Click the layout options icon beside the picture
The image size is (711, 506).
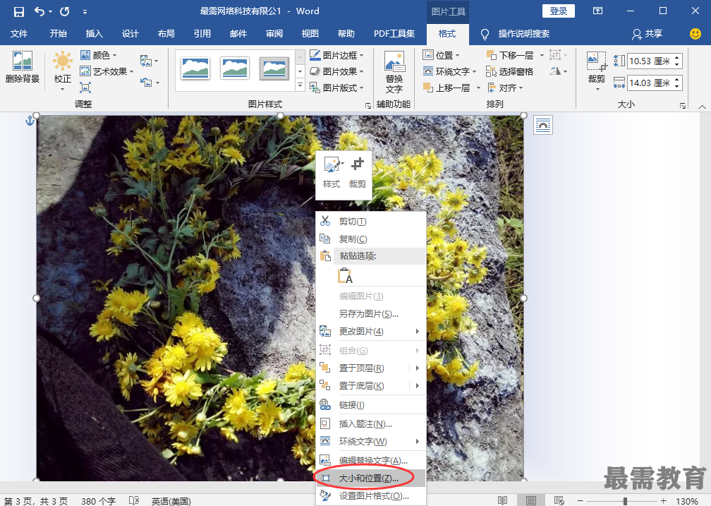(543, 125)
